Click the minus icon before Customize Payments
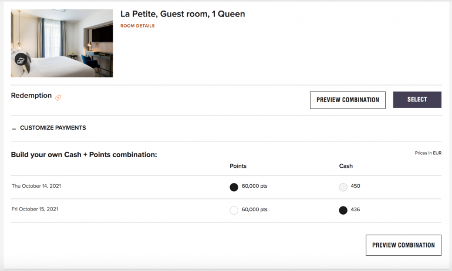452x271 pixels. click(x=14, y=128)
